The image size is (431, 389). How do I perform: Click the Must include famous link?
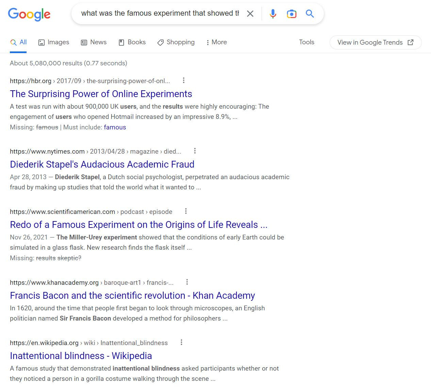click(x=115, y=127)
